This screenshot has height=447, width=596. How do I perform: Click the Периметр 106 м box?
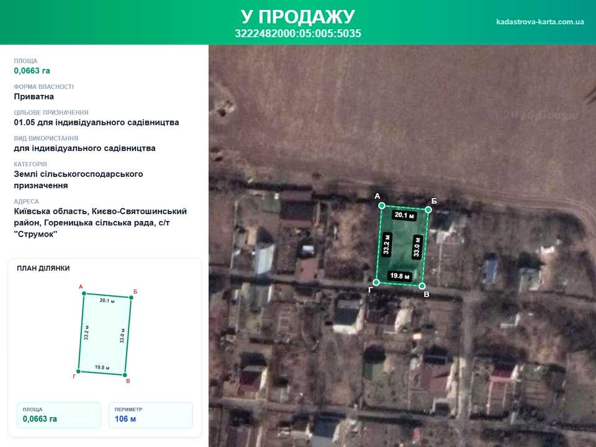pos(151,415)
